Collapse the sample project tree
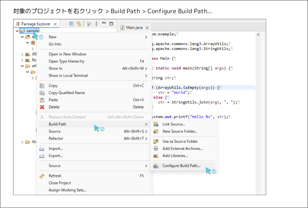This screenshot has height=208, width=308. click(x=17, y=31)
